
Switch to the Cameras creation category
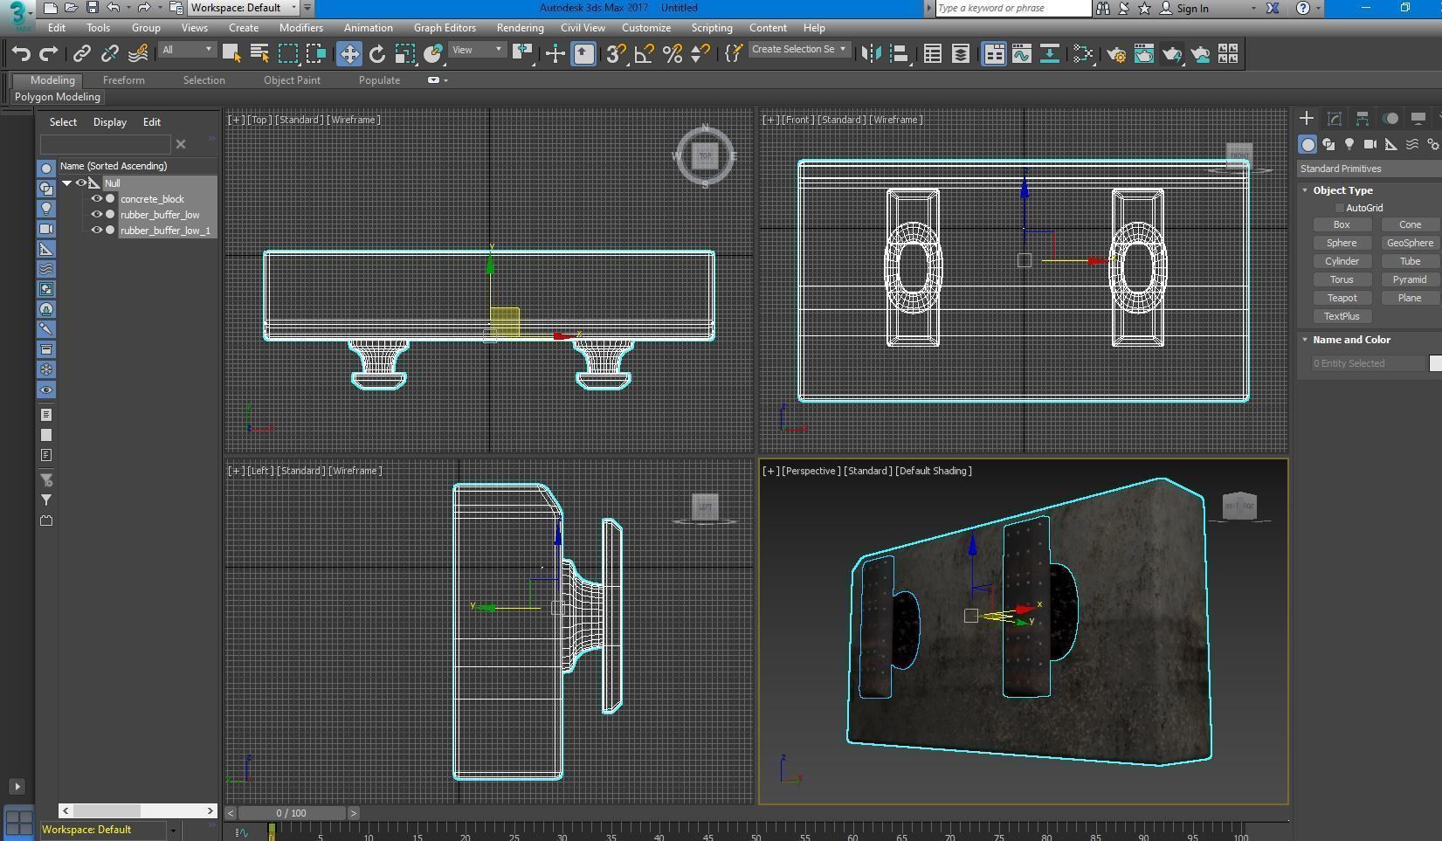[x=1370, y=144]
